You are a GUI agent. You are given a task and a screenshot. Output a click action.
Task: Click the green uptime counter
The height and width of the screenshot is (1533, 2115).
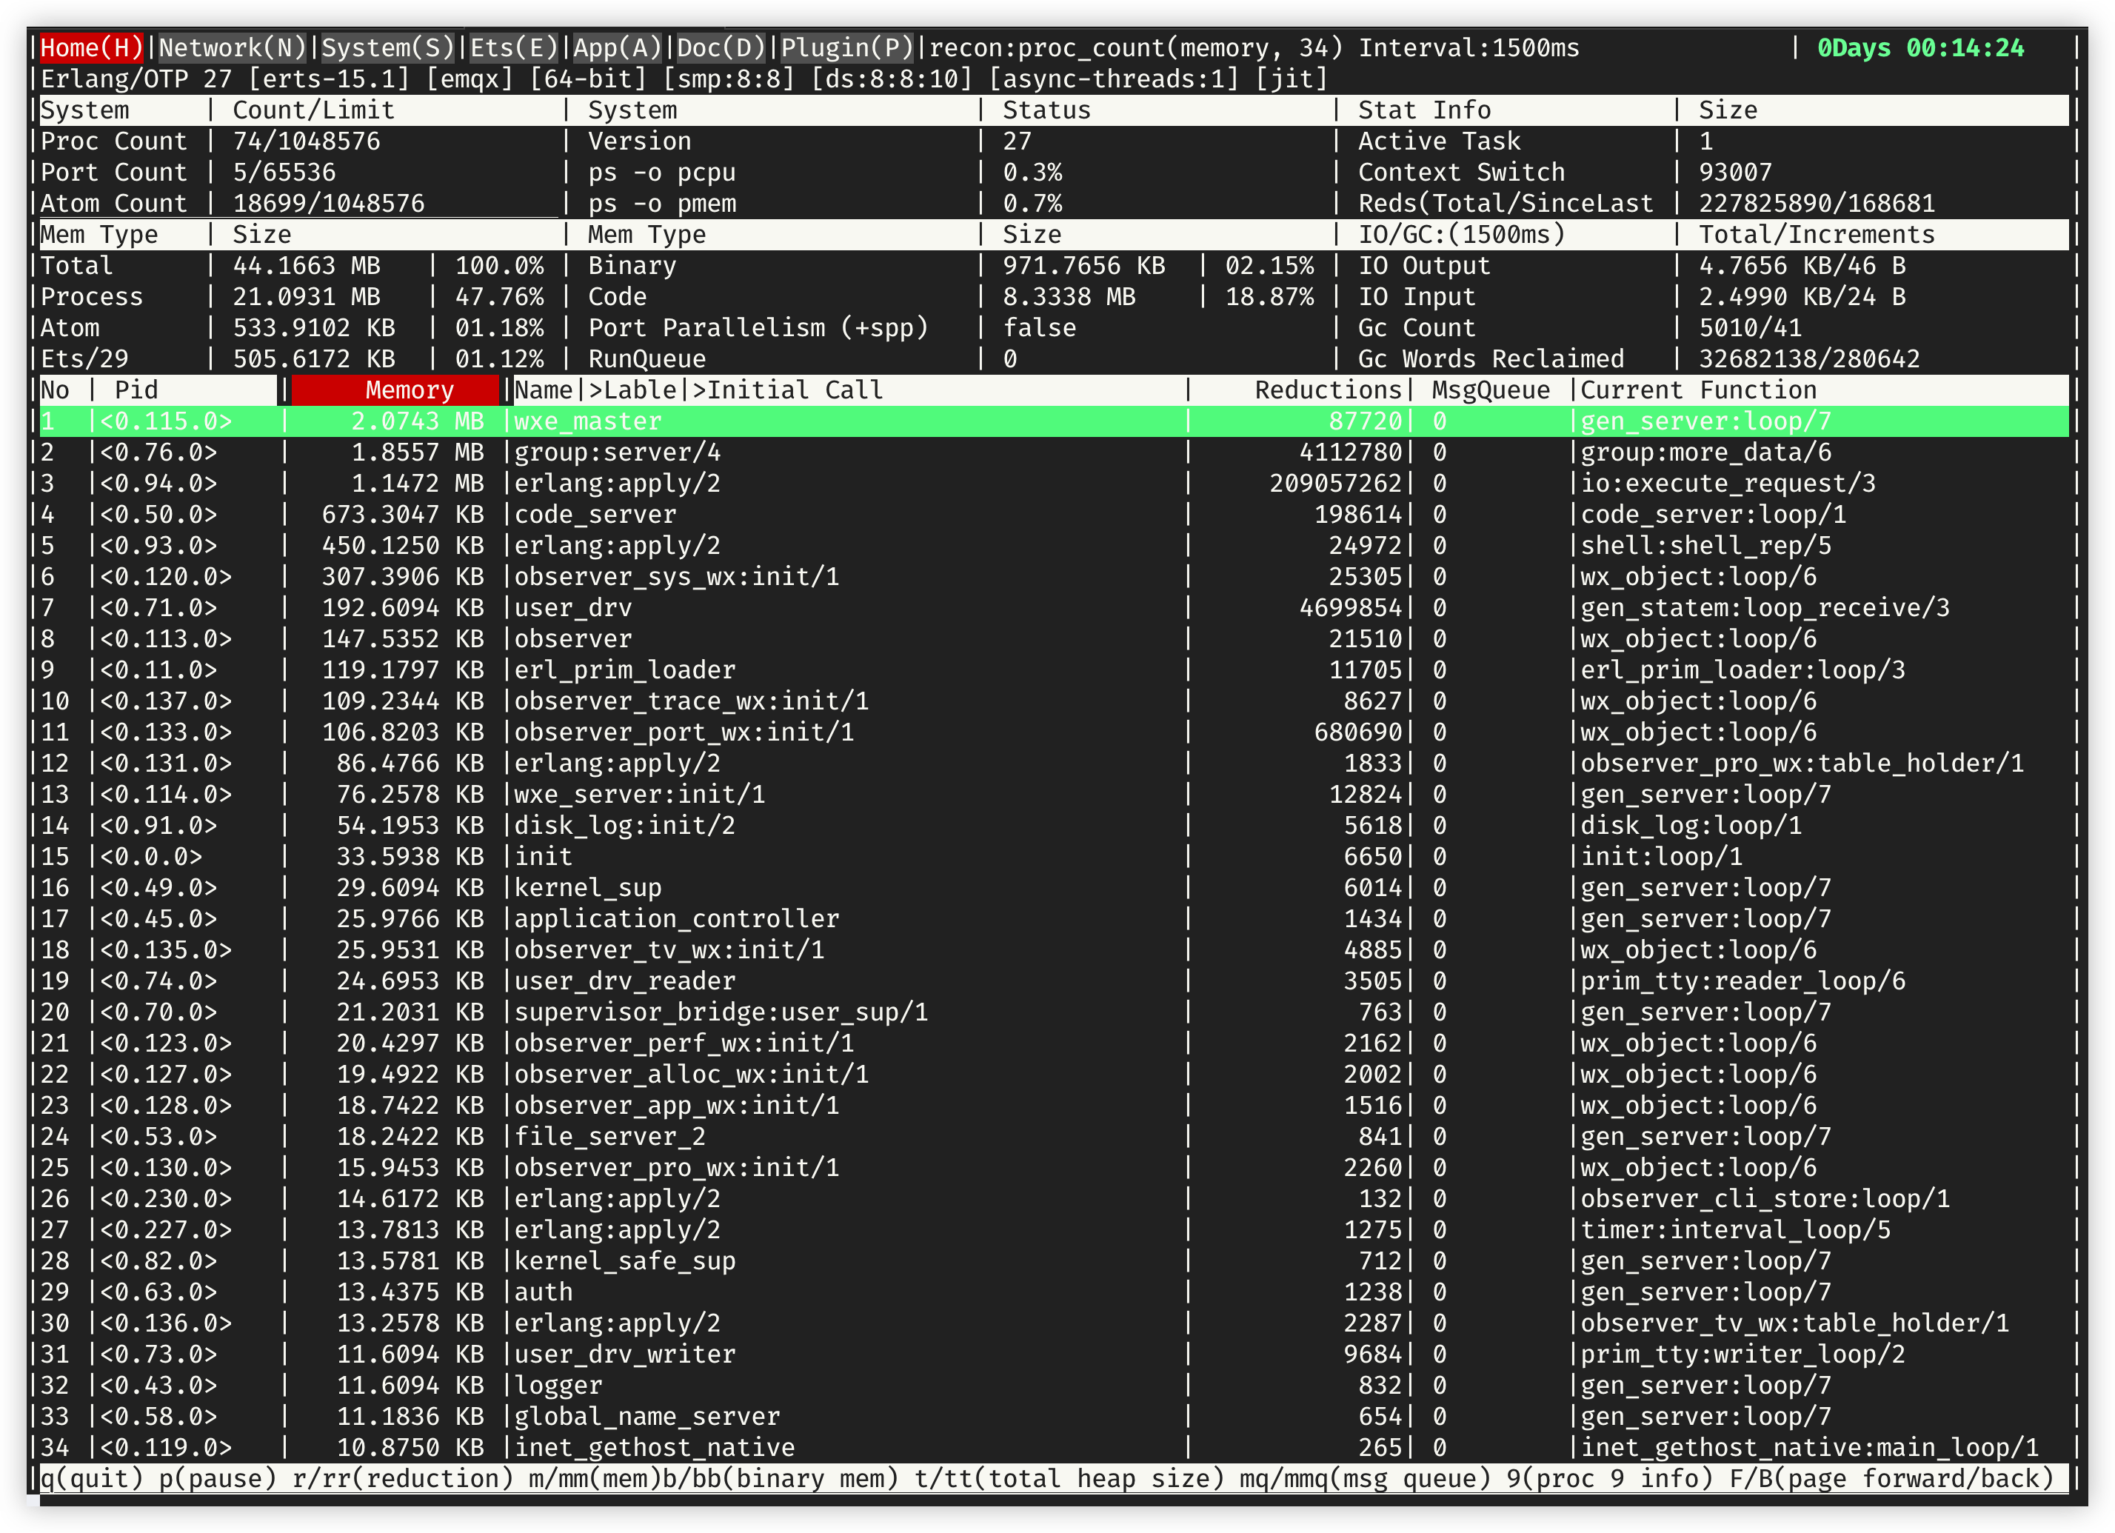[x=1920, y=47]
